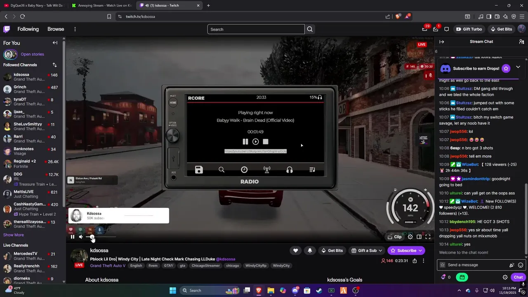The height and width of the screenshot is (297, 528).
Task: Toggle theatre mode in the player
Action: tap(419, 237)
